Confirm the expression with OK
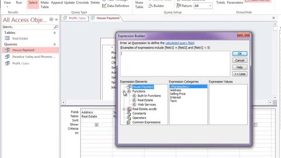The width and height of the screenshot is (281, 158). click(x=240, y=54)
